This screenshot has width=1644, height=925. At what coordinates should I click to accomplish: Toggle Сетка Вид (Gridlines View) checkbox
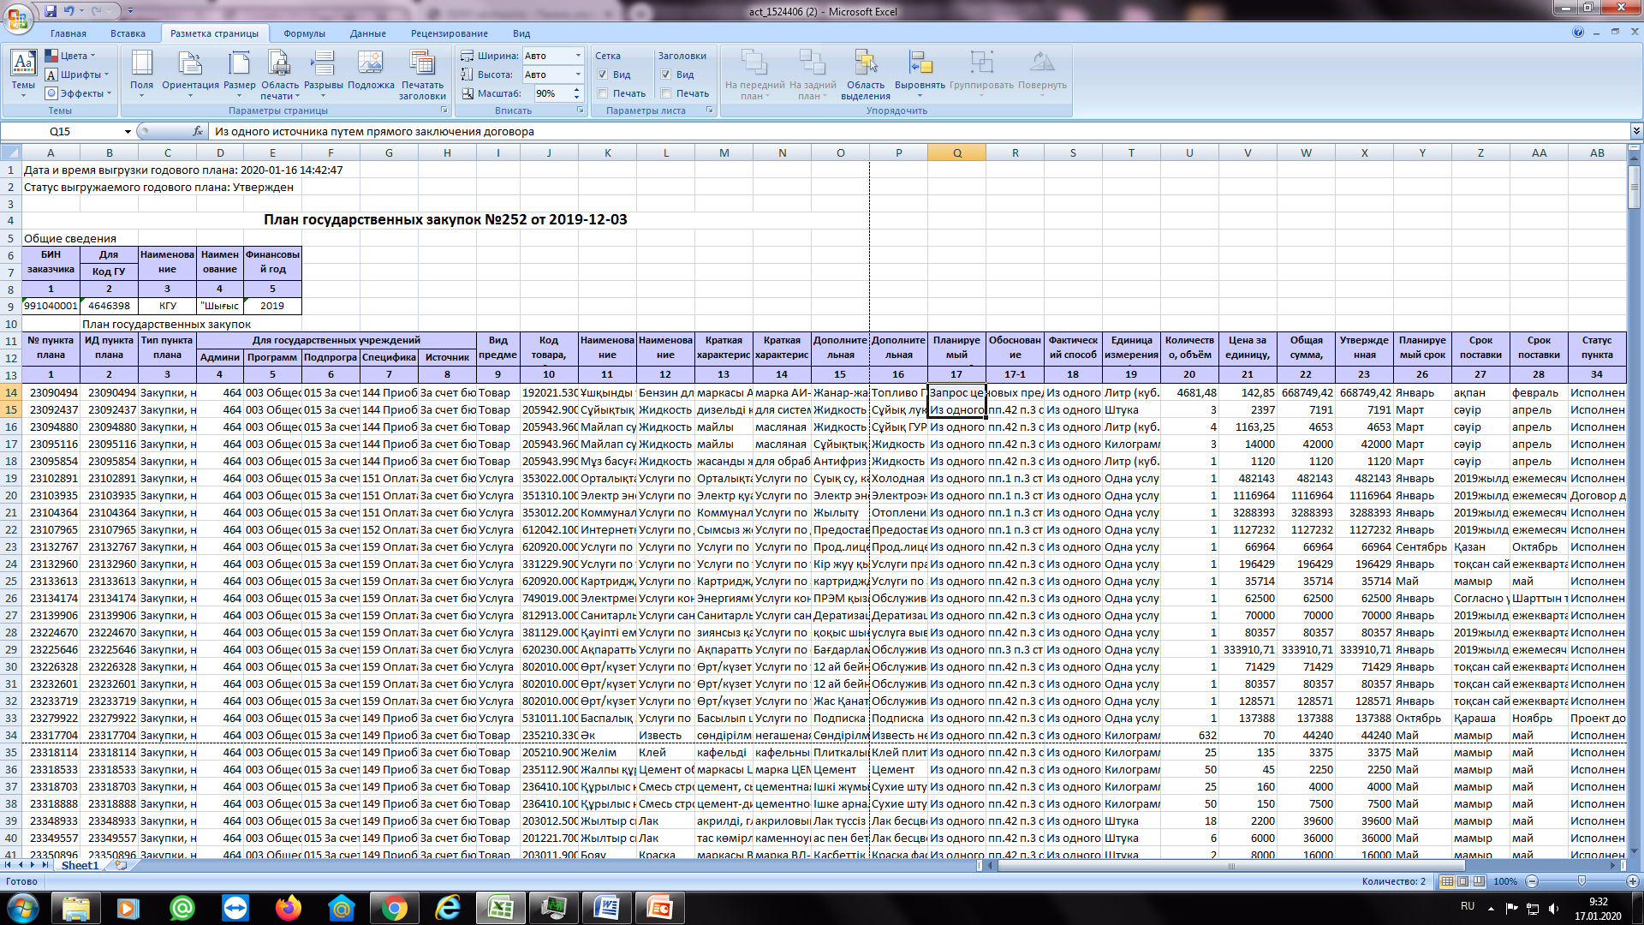[603, 75]
